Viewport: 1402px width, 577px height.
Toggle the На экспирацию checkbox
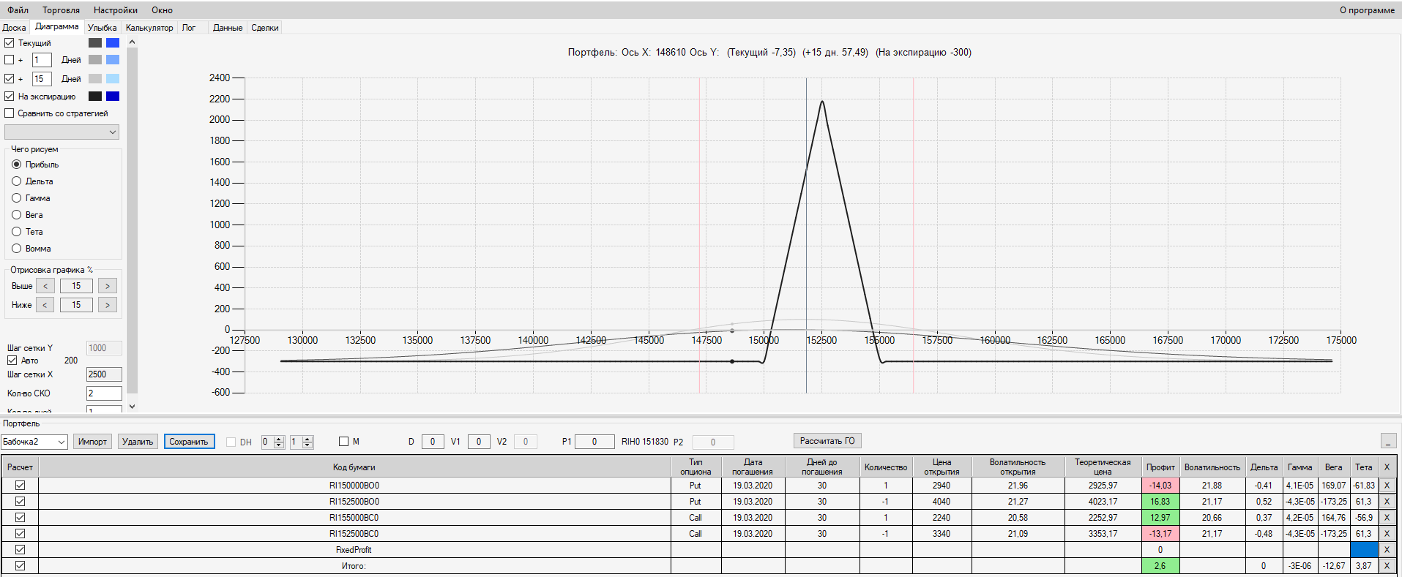(x=10, y=97)
